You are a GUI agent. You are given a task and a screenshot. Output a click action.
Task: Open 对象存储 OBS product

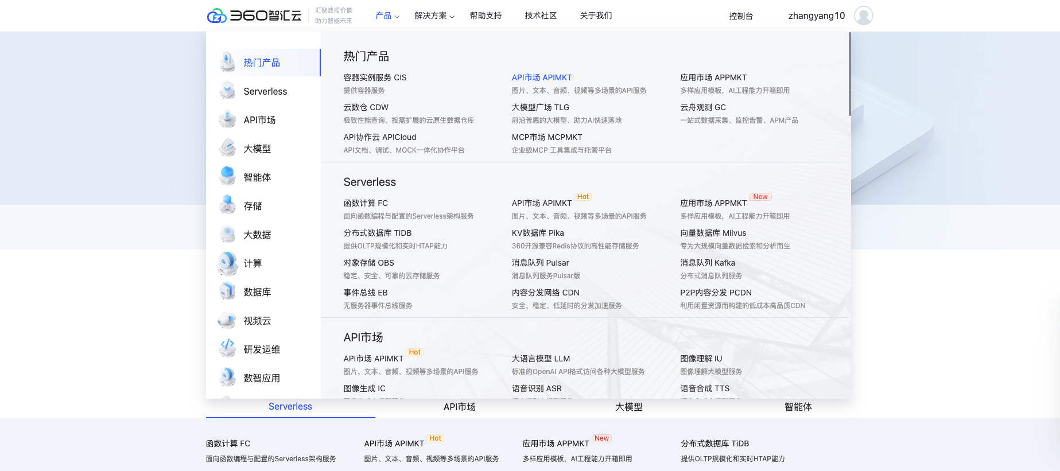[368, 263]
